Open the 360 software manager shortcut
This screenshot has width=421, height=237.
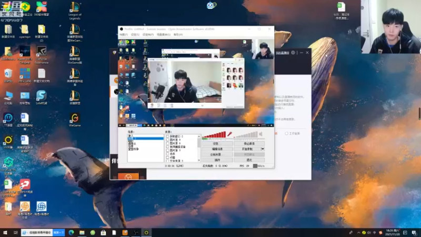pyautogui.click(x=42, y=8)
